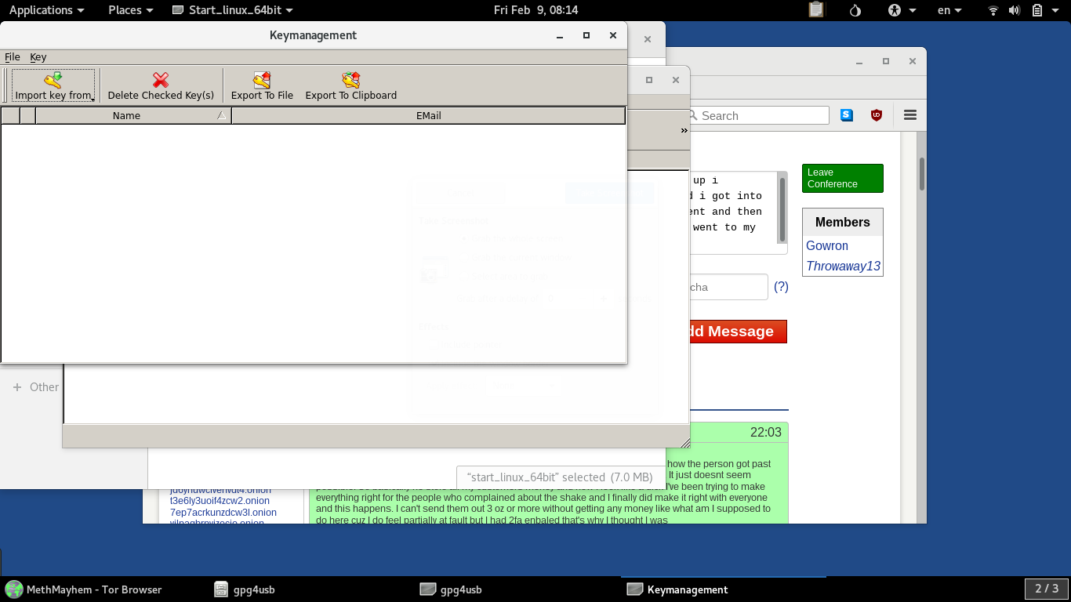Screen dimensions: 1071x602
Task: Open the Start_linux_64bit app menu
Action: [x=232, y=9]
